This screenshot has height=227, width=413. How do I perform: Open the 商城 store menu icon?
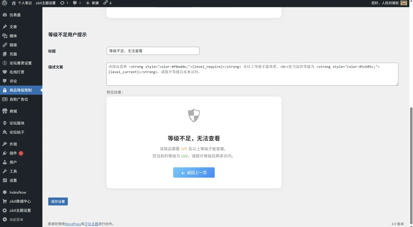tap(5, 111)
